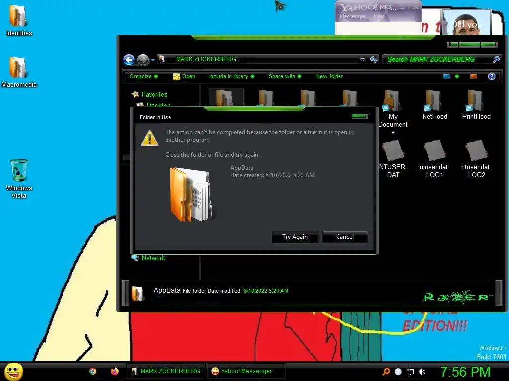509x381 pixels.
Task: Click the Explorer help question mark icon
Action: click(x=491, y=76)
